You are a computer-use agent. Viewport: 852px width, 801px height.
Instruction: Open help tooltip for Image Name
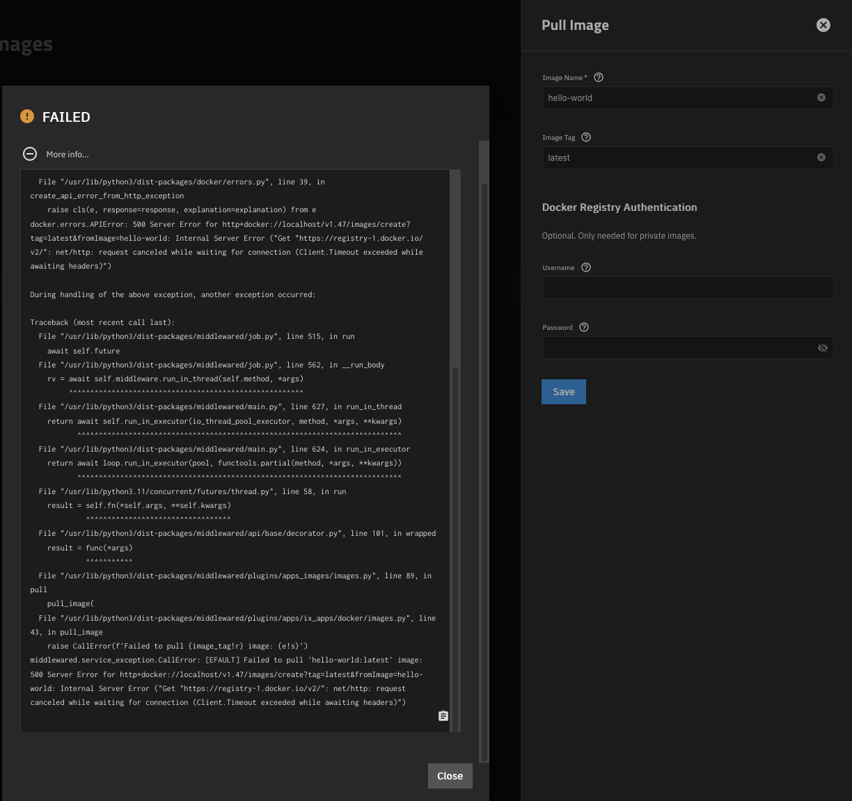coord(599,77)
